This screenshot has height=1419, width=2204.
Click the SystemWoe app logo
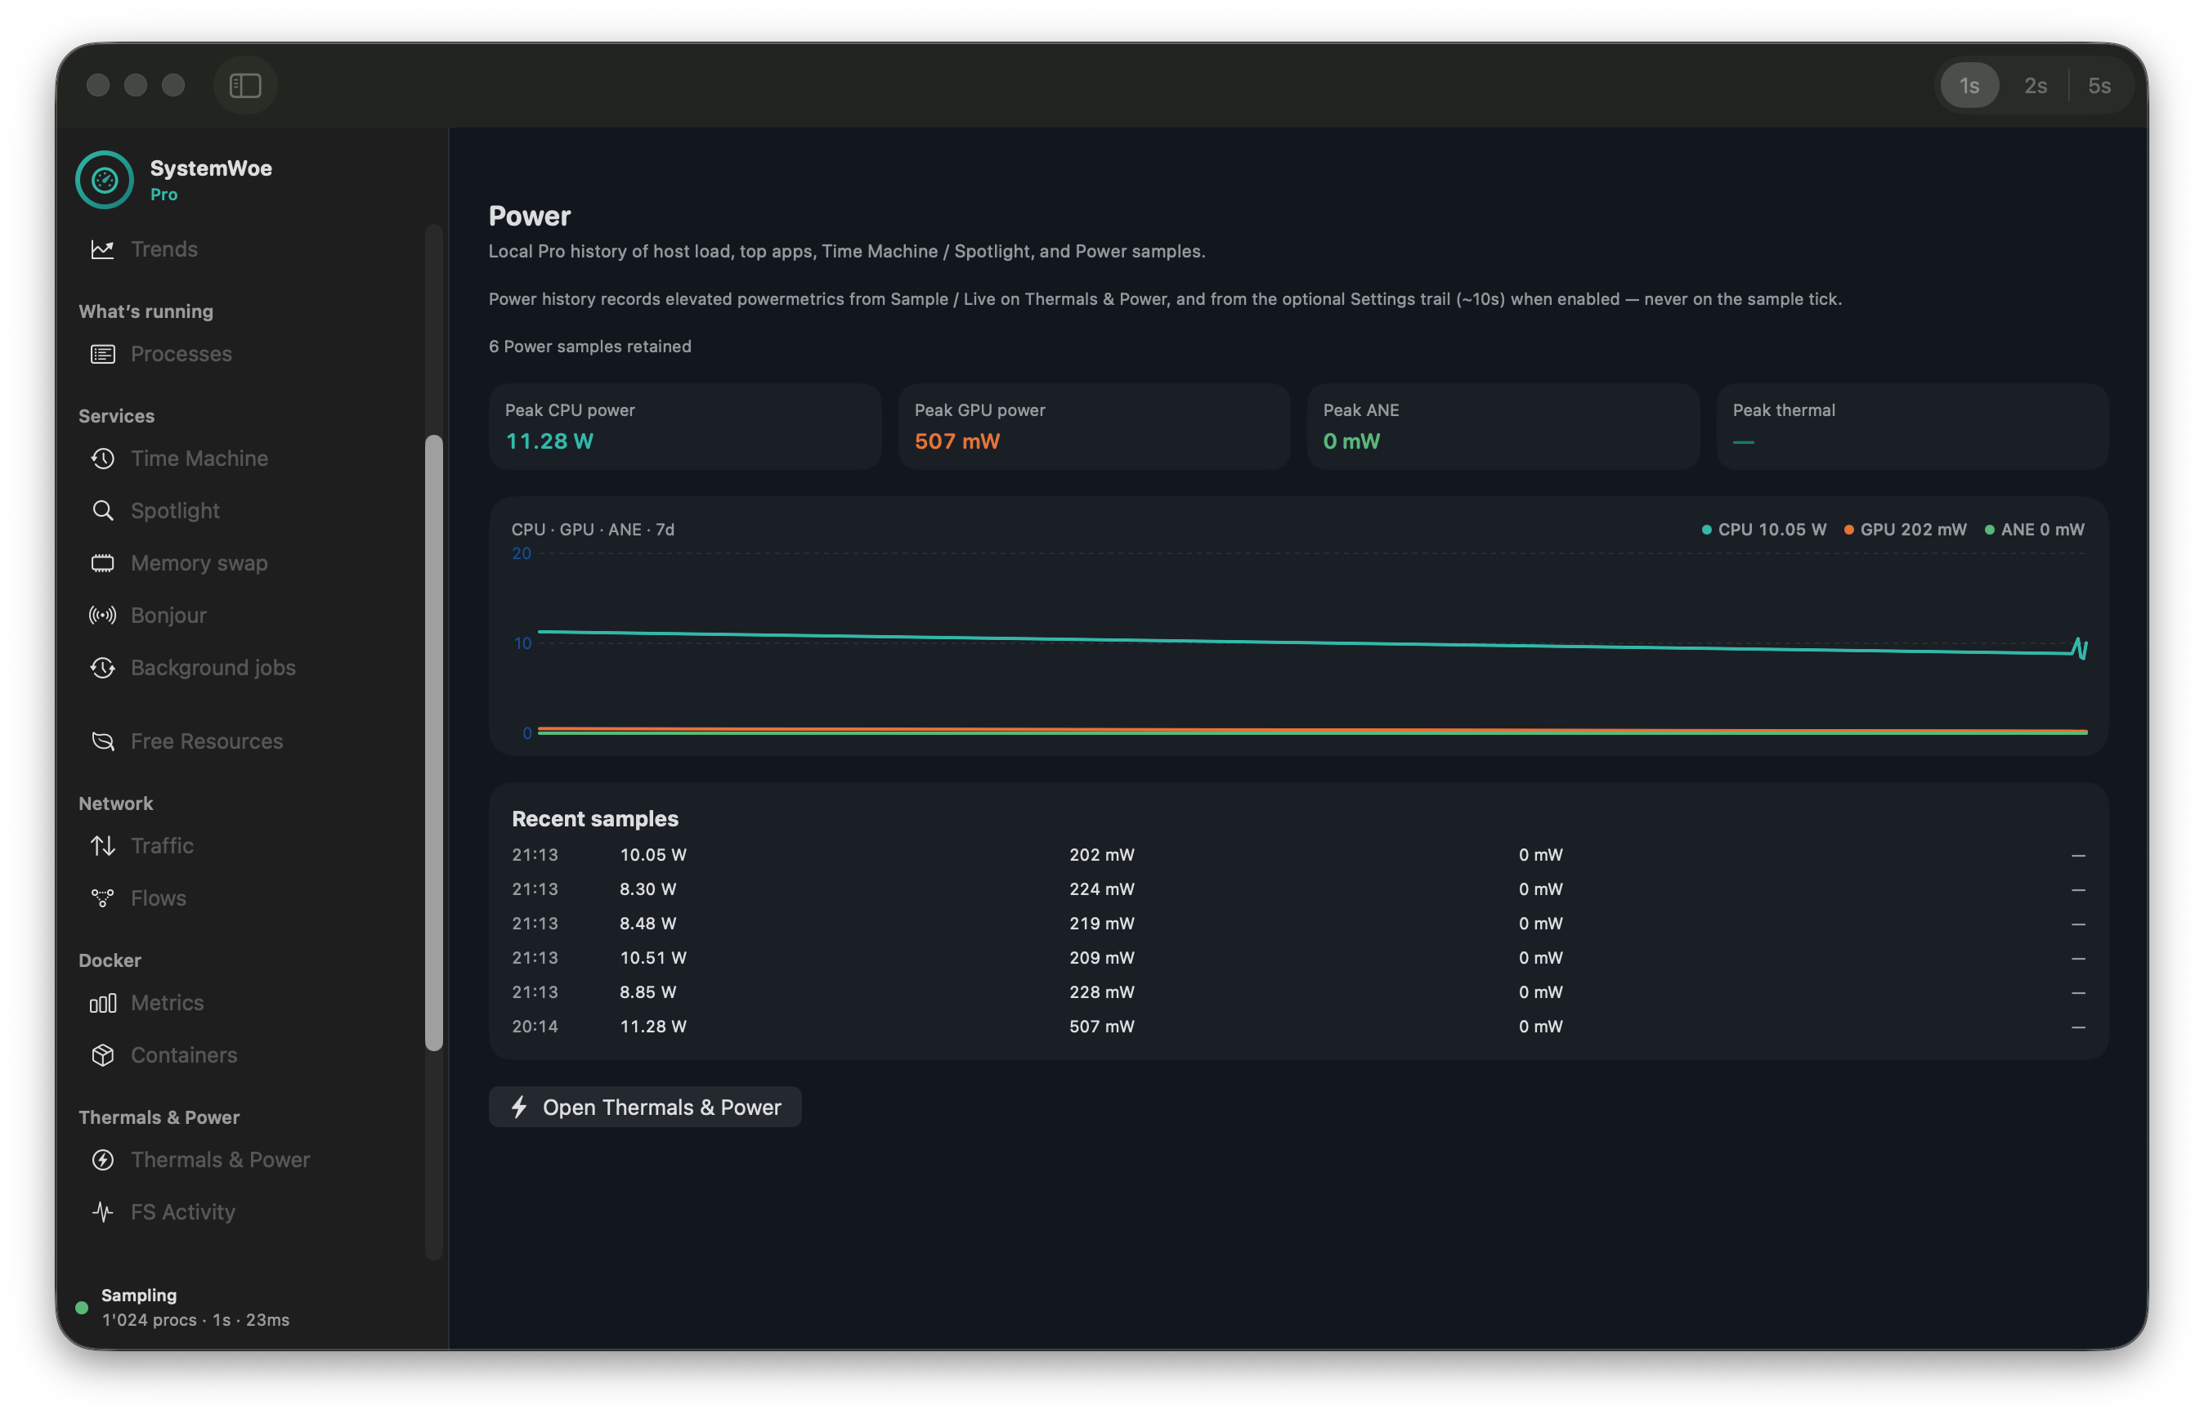click(104, 180)
